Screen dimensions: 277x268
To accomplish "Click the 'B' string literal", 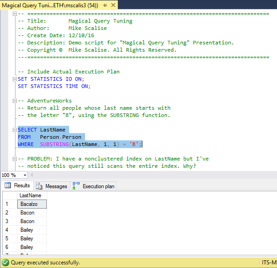I will (x=134, y=144).
